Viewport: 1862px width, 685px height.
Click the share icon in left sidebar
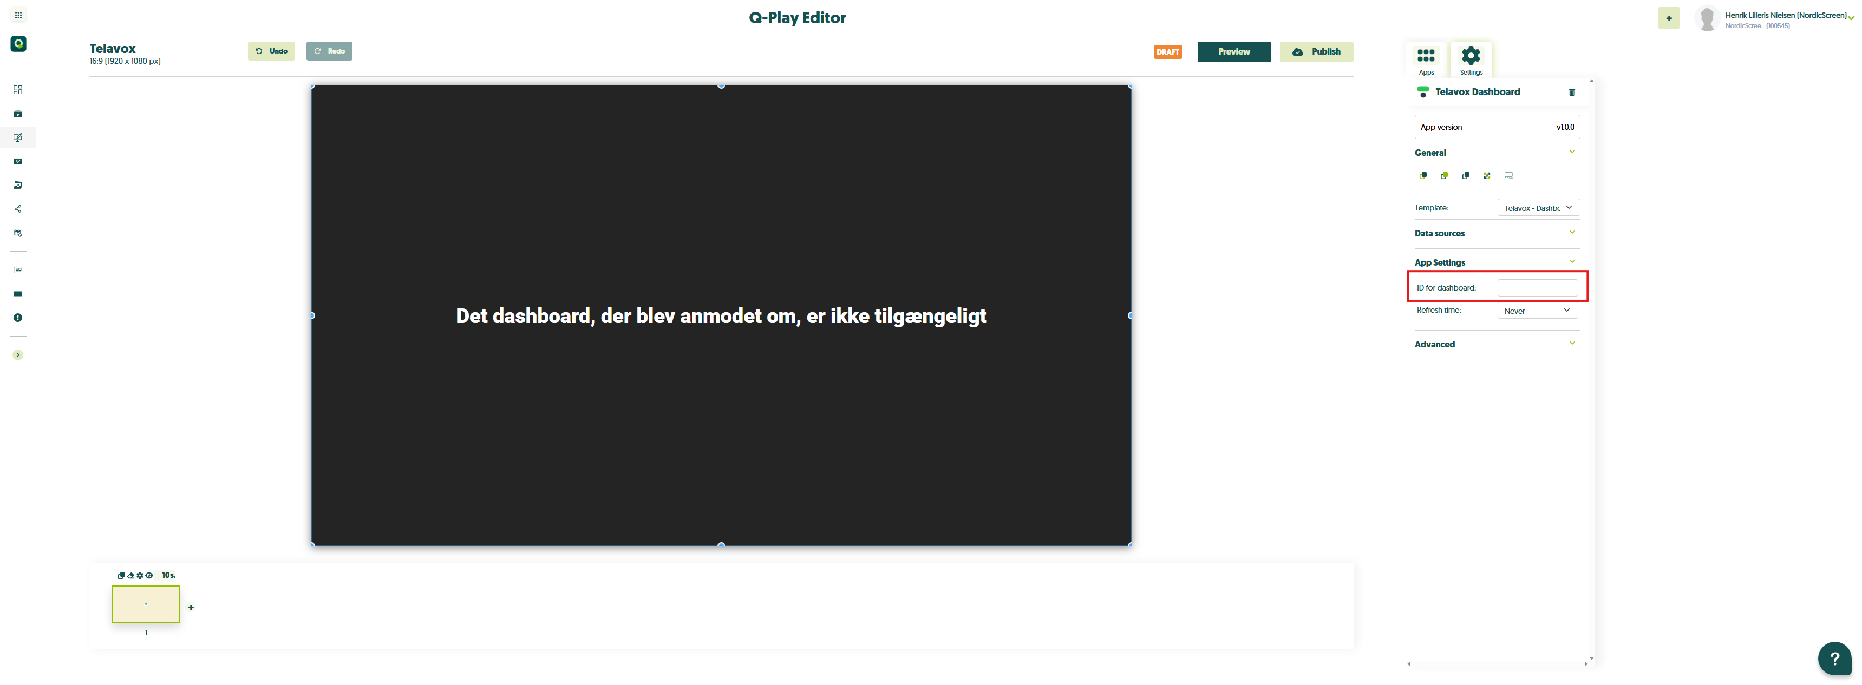point(18,209)
